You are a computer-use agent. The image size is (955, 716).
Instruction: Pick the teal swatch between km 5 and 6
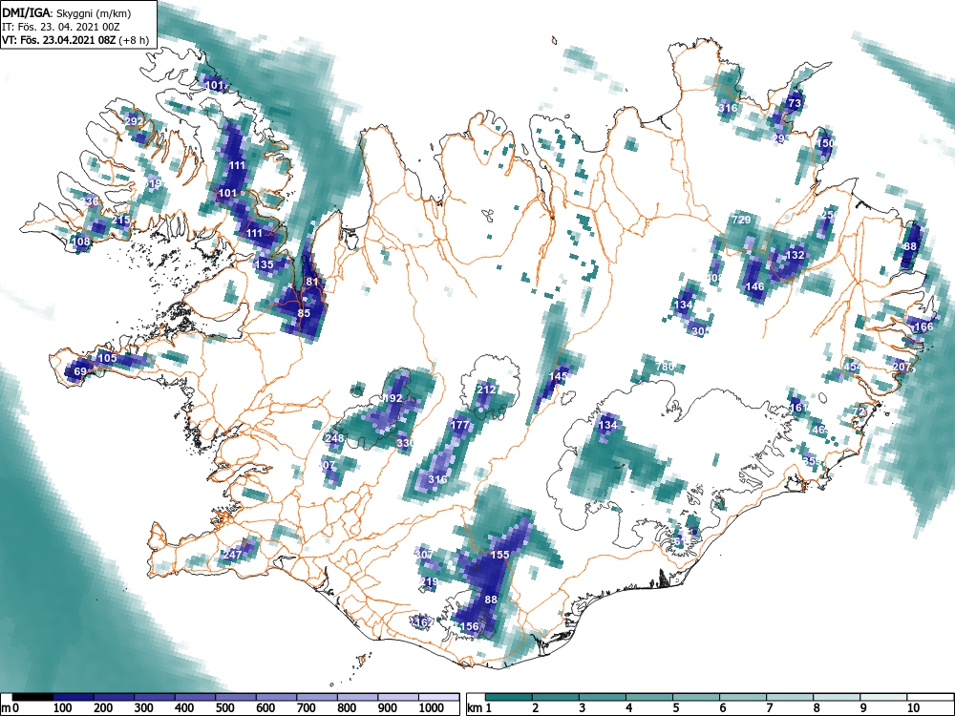tap(696, 697)
